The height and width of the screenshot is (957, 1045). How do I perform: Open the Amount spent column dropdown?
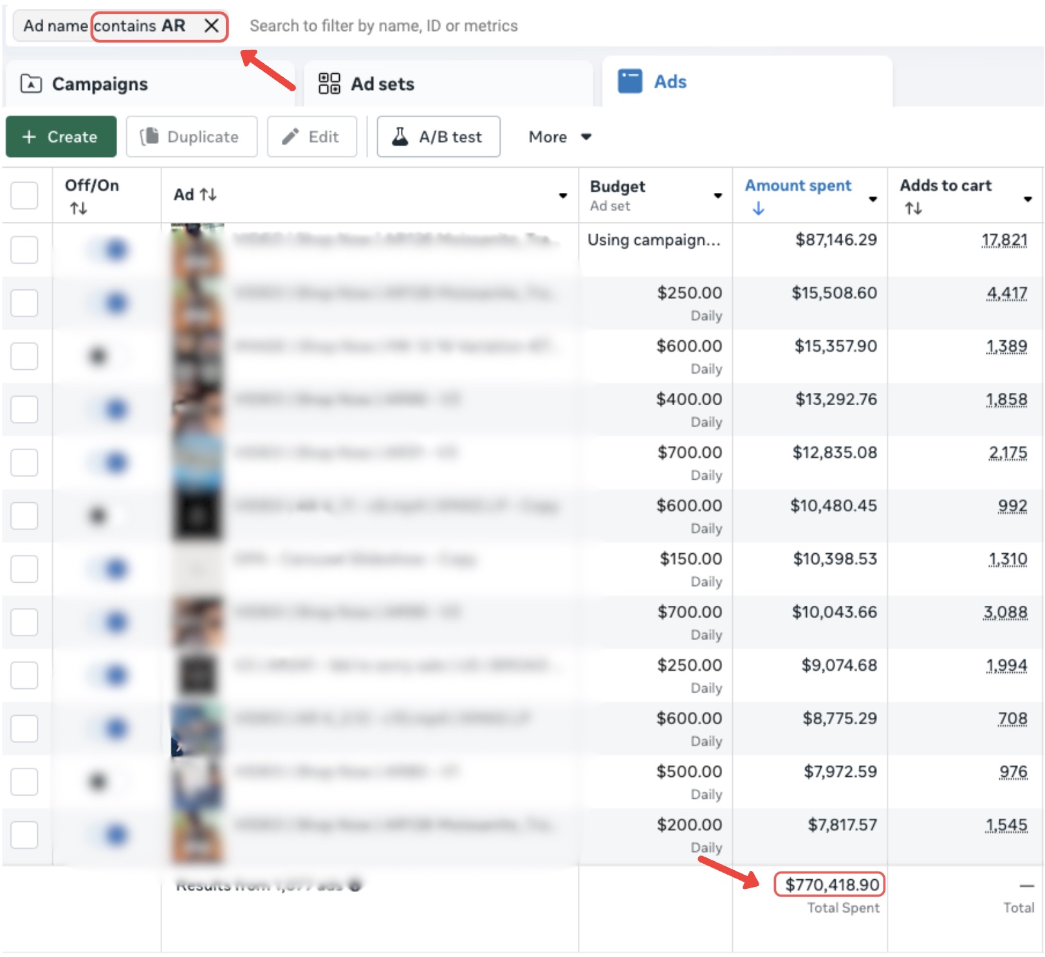[x=873, y=199]
